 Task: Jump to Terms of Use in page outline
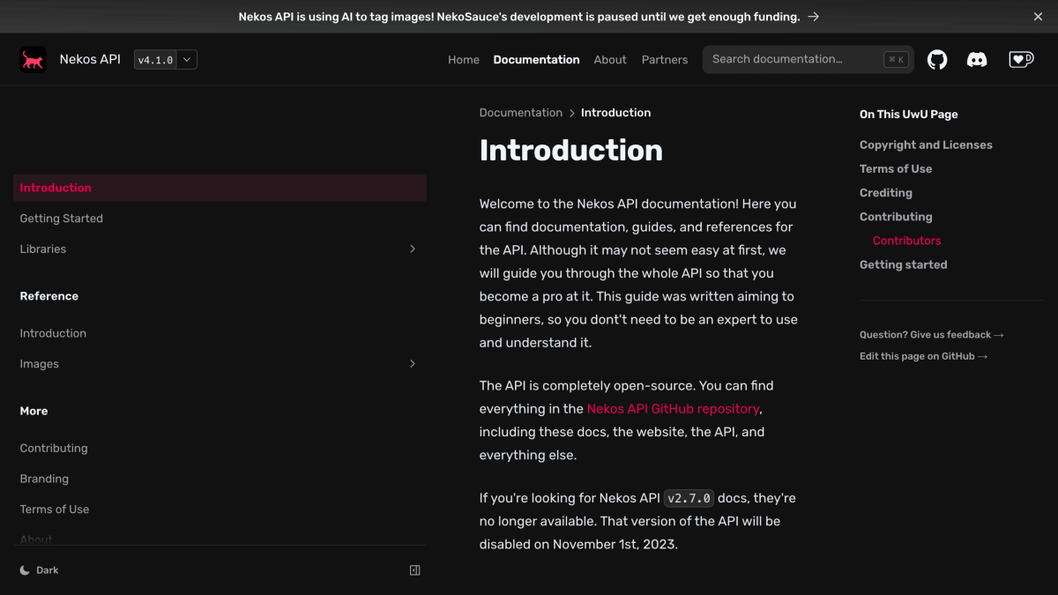pyautogui.click(x=896, y=169)
